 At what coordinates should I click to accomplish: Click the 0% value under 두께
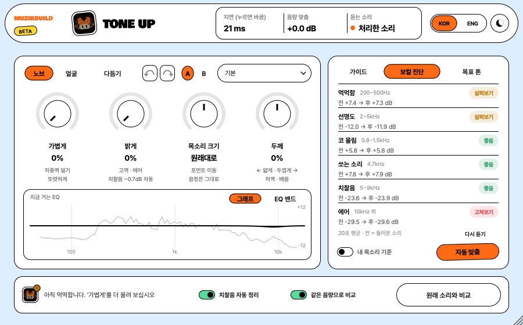(277, 158)
